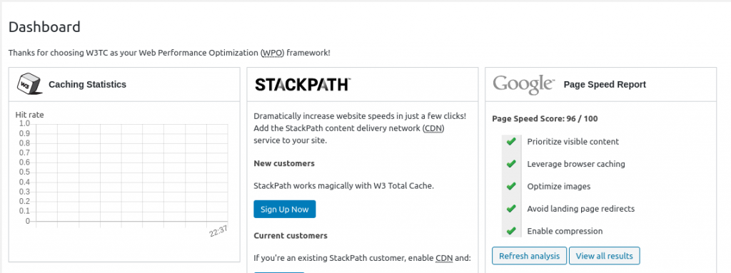Image resolution: width=731 pixels, height=273 pixels.
Task: Click green checkmark beside Enable compression
Action: pos(511,231)
